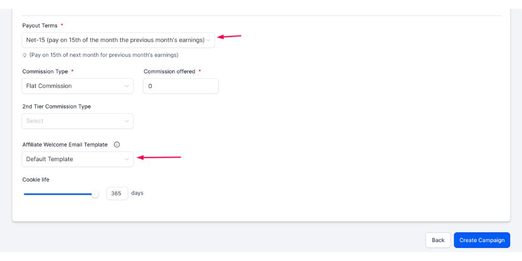Click the Commission Type label

click(x=45, y=72)
